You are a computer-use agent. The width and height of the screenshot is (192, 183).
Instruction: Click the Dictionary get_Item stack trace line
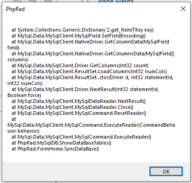point(82,30)
